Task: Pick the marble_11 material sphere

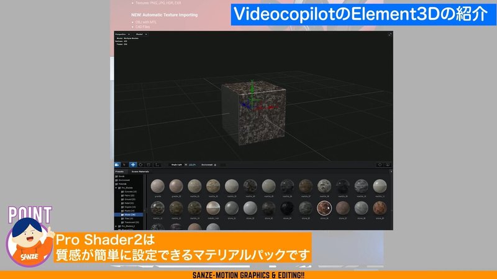Action: pyautogui.click(x=380, y=186)
